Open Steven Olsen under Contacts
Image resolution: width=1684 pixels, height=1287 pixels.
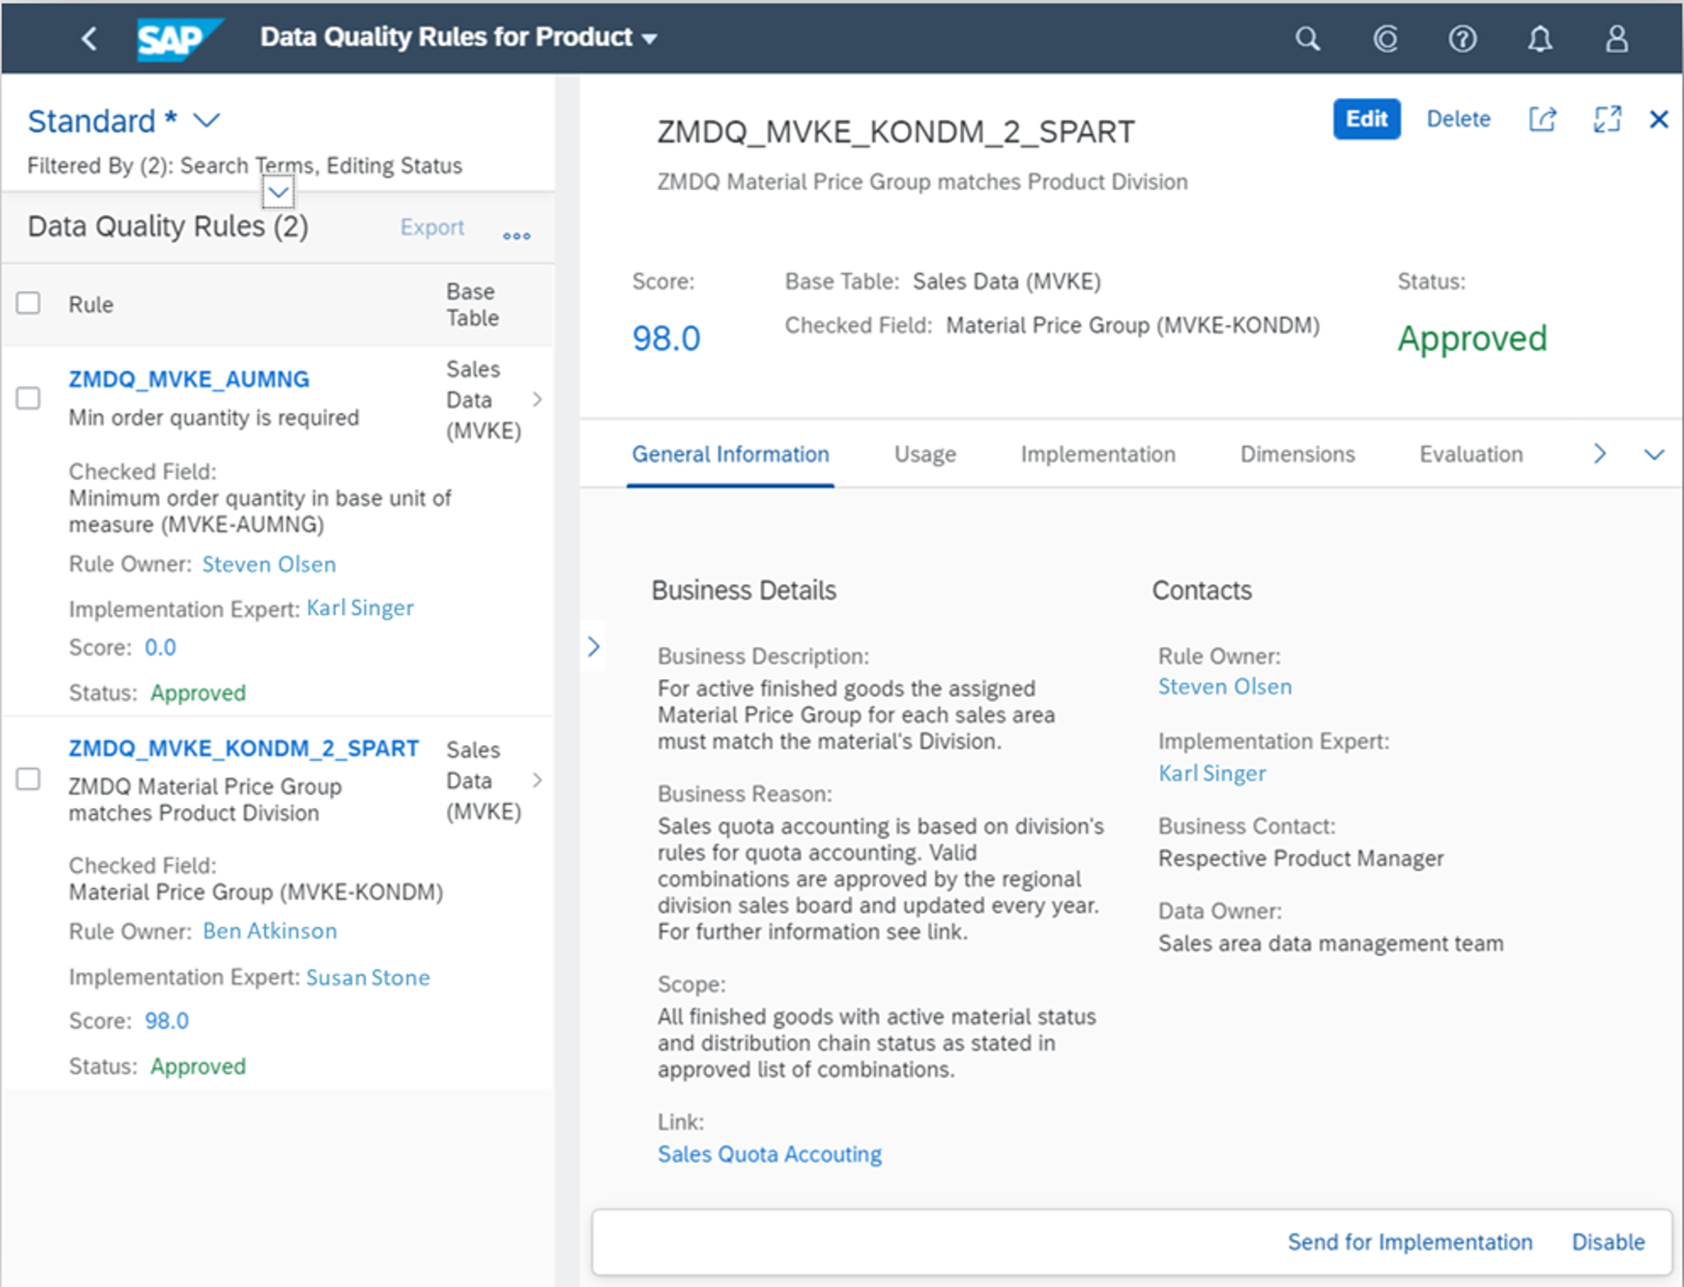click(1224, 687)
